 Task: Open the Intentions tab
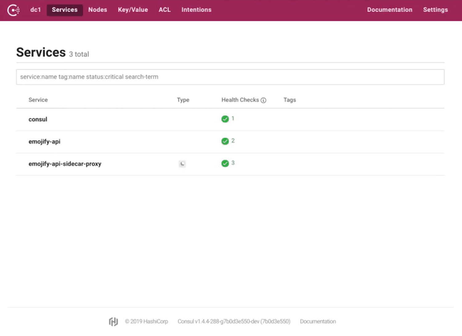pyautogui.click(x=196, y=10)
